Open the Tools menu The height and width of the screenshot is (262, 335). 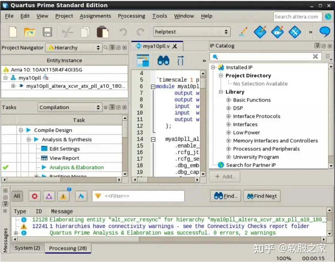(x=160, y=16)
